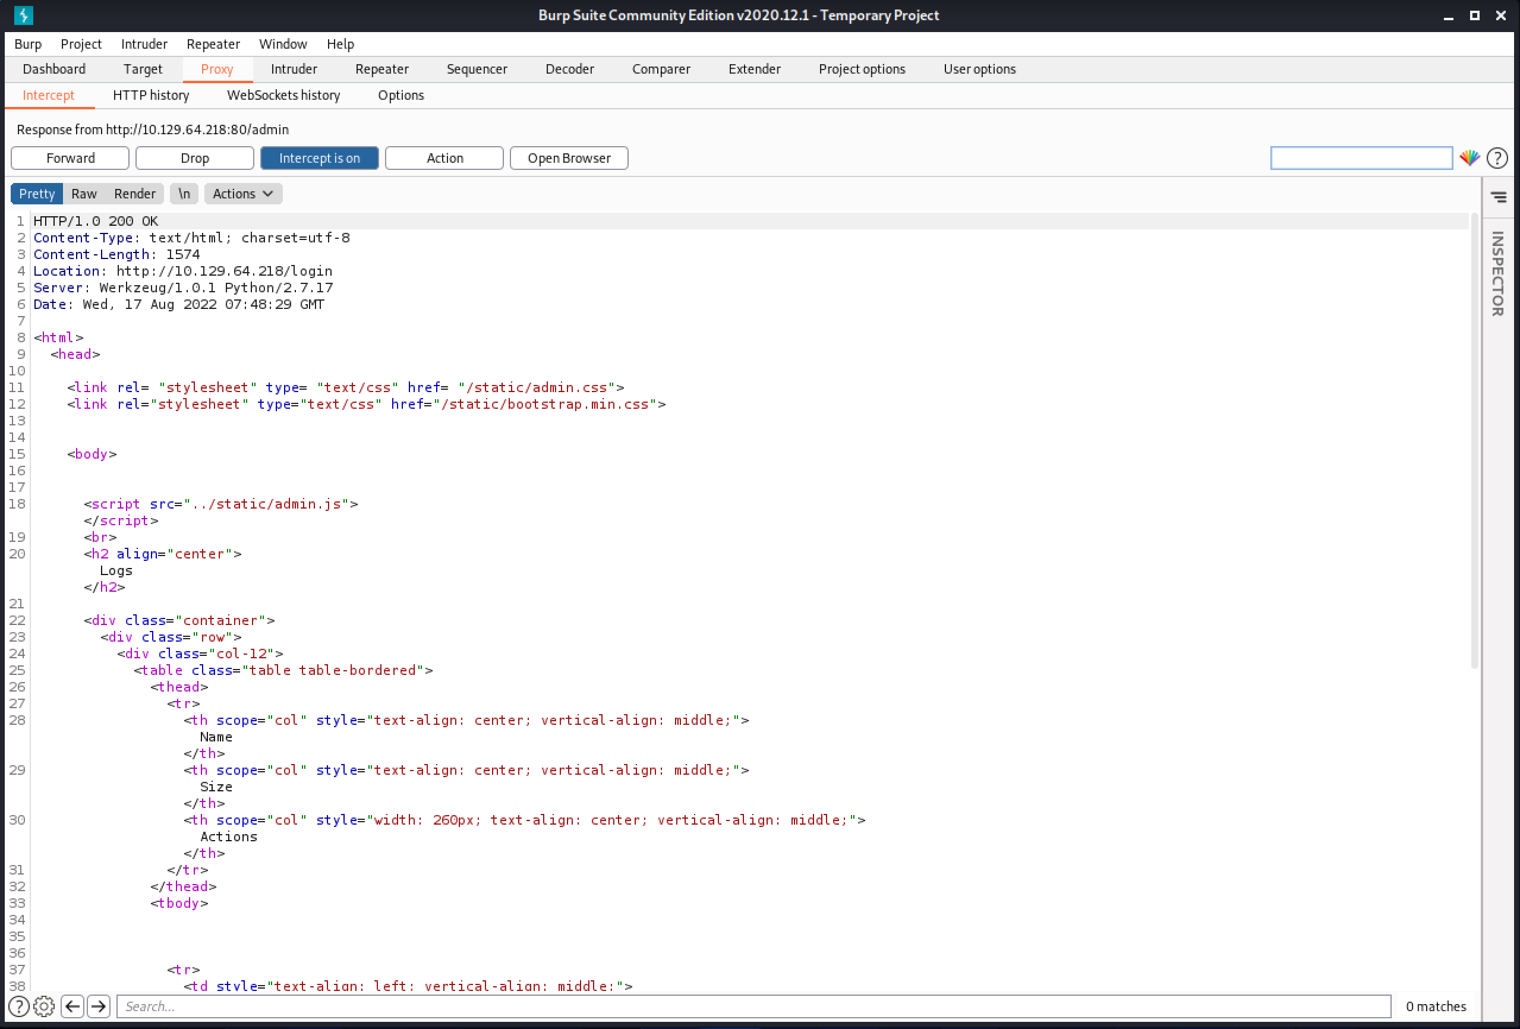
Task: Go to previous search match arrow
Action: [x=72, y=1006]
